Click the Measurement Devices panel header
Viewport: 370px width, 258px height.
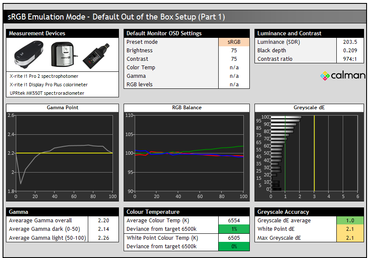[62, 33]
